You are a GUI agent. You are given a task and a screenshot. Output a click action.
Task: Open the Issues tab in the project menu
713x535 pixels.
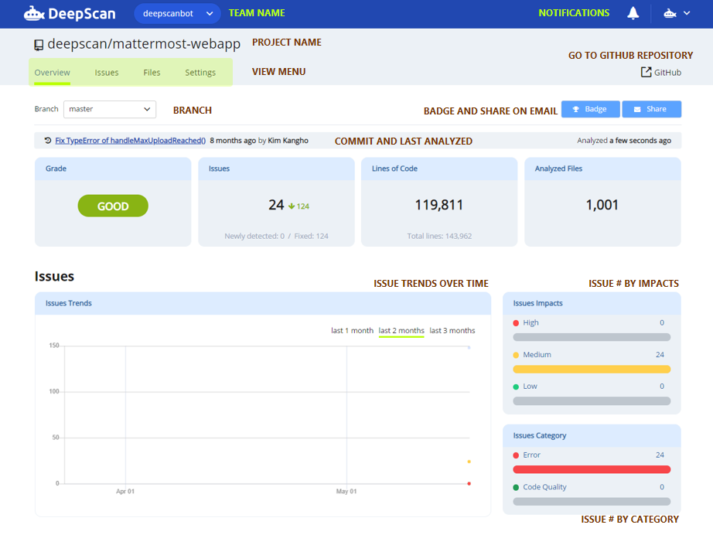(x=107, y=73)
